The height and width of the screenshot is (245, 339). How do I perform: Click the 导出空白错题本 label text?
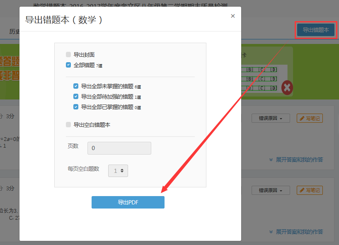pyautogui.click(x=92, y=125)
